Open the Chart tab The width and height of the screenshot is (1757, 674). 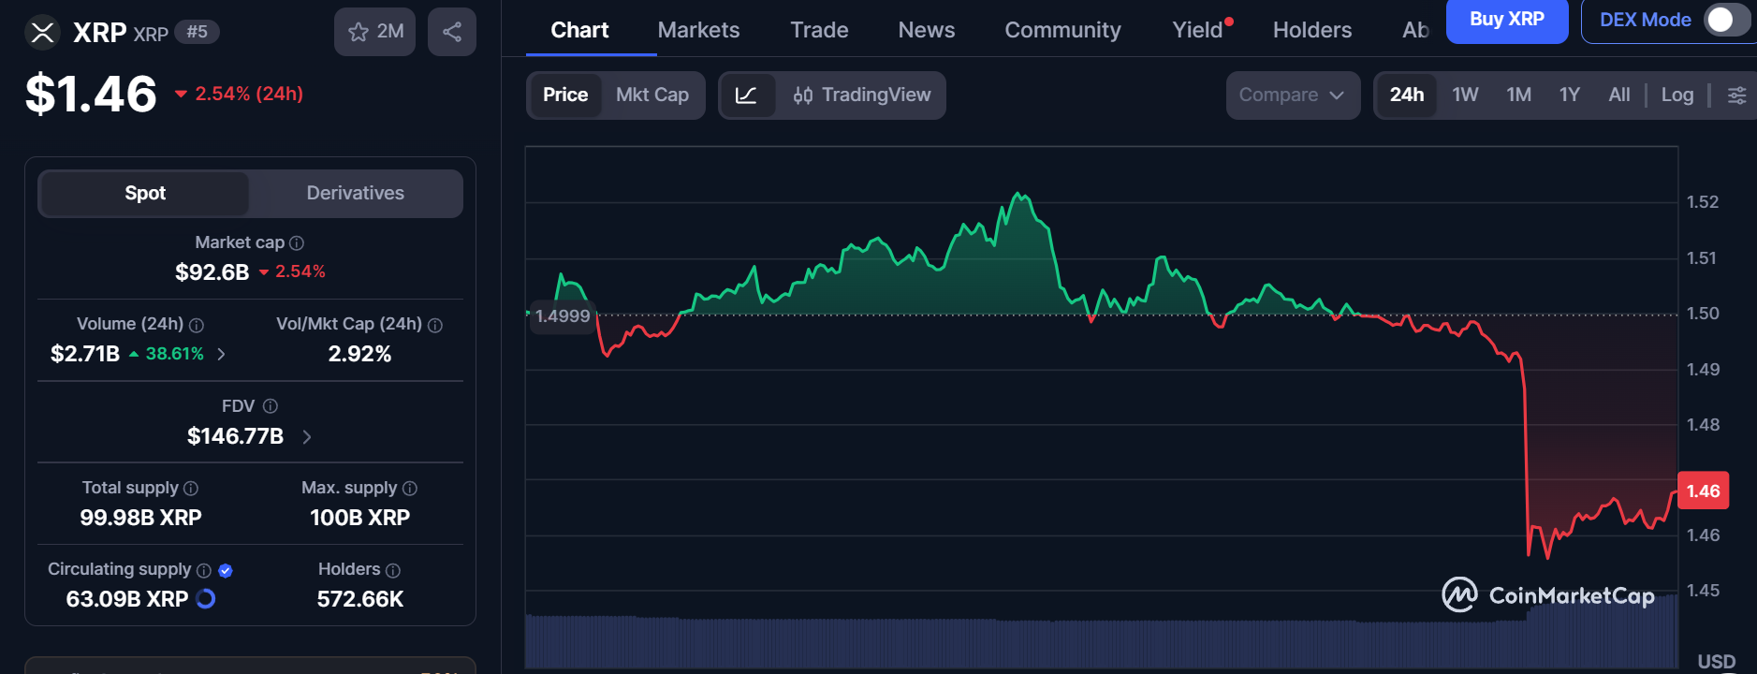579,31
